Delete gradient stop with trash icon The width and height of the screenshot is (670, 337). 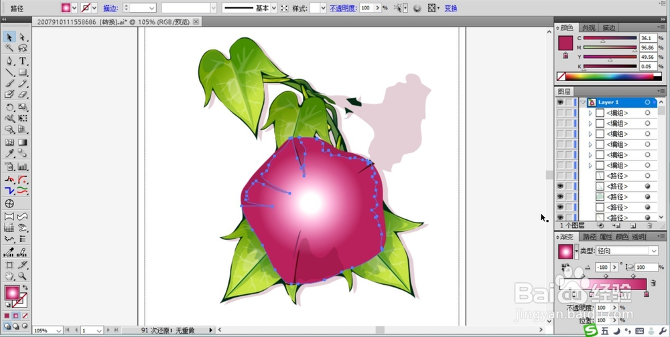[653, 283]
